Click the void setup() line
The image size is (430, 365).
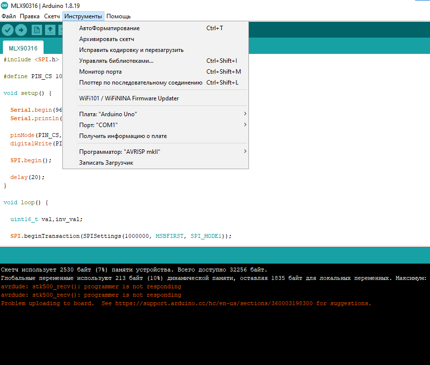(27, 93)
